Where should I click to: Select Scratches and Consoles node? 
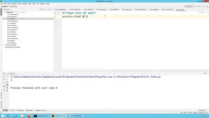(13, 47)
